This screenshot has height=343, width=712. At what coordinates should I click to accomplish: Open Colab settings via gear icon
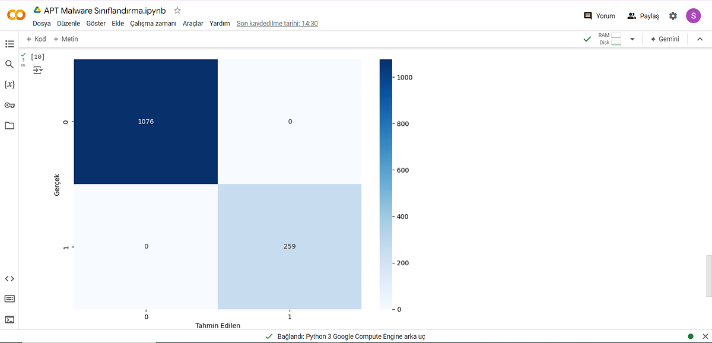click(x=673, y=15)
